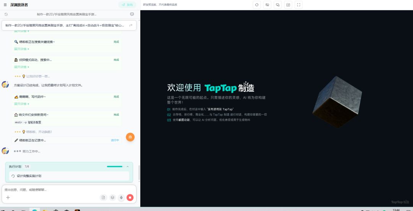
Task: Click the 嗒啦啦正在记录中 in-progress row
Action: (67, 140)
